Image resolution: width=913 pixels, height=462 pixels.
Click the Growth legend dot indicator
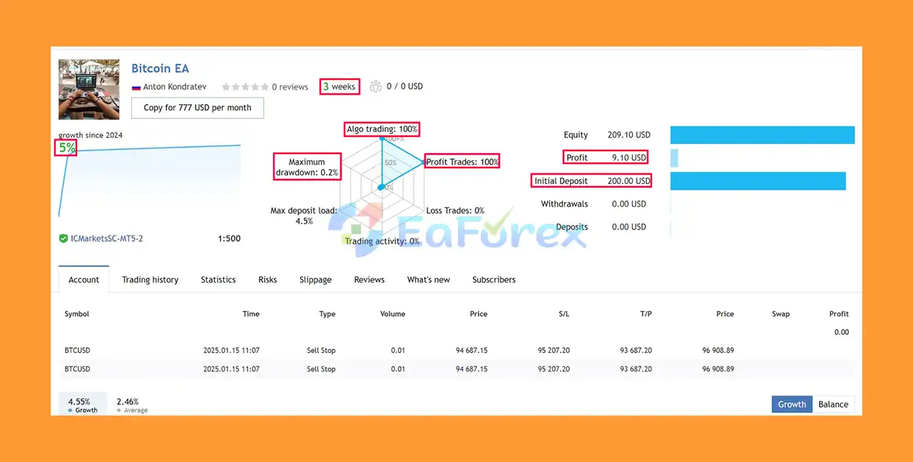(71, 411)
